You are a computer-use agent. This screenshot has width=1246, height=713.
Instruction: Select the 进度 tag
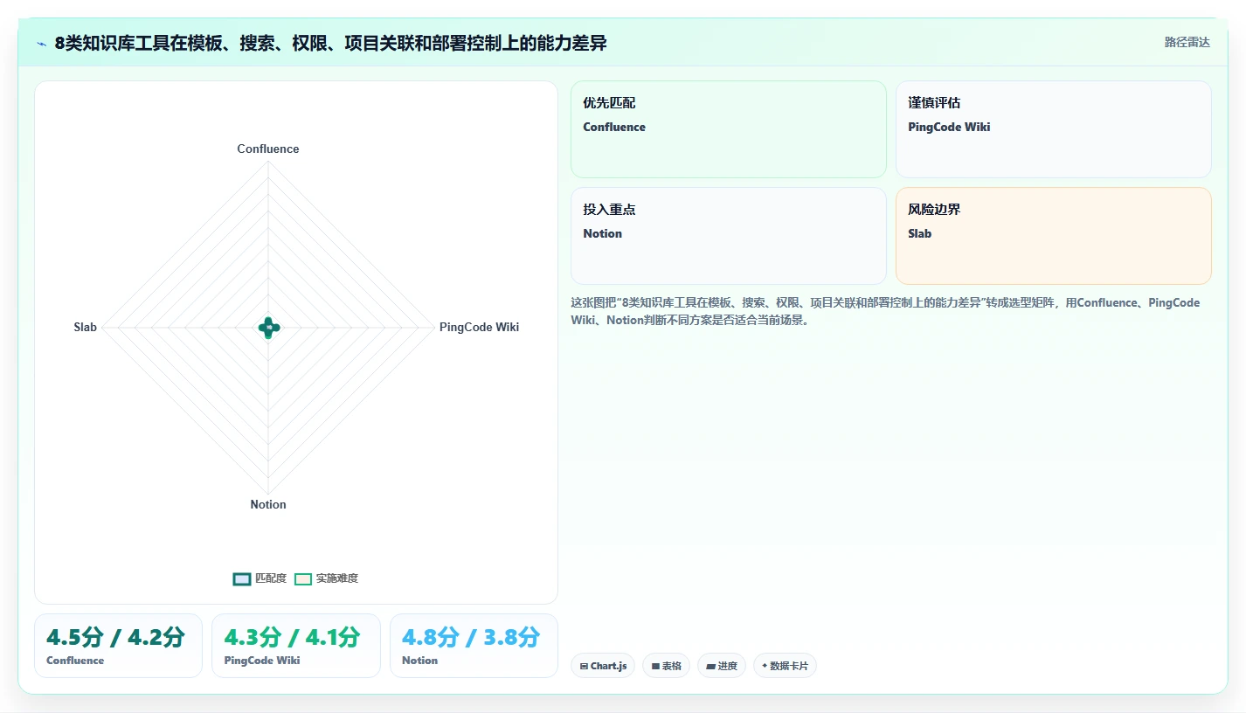click(722, 666)
